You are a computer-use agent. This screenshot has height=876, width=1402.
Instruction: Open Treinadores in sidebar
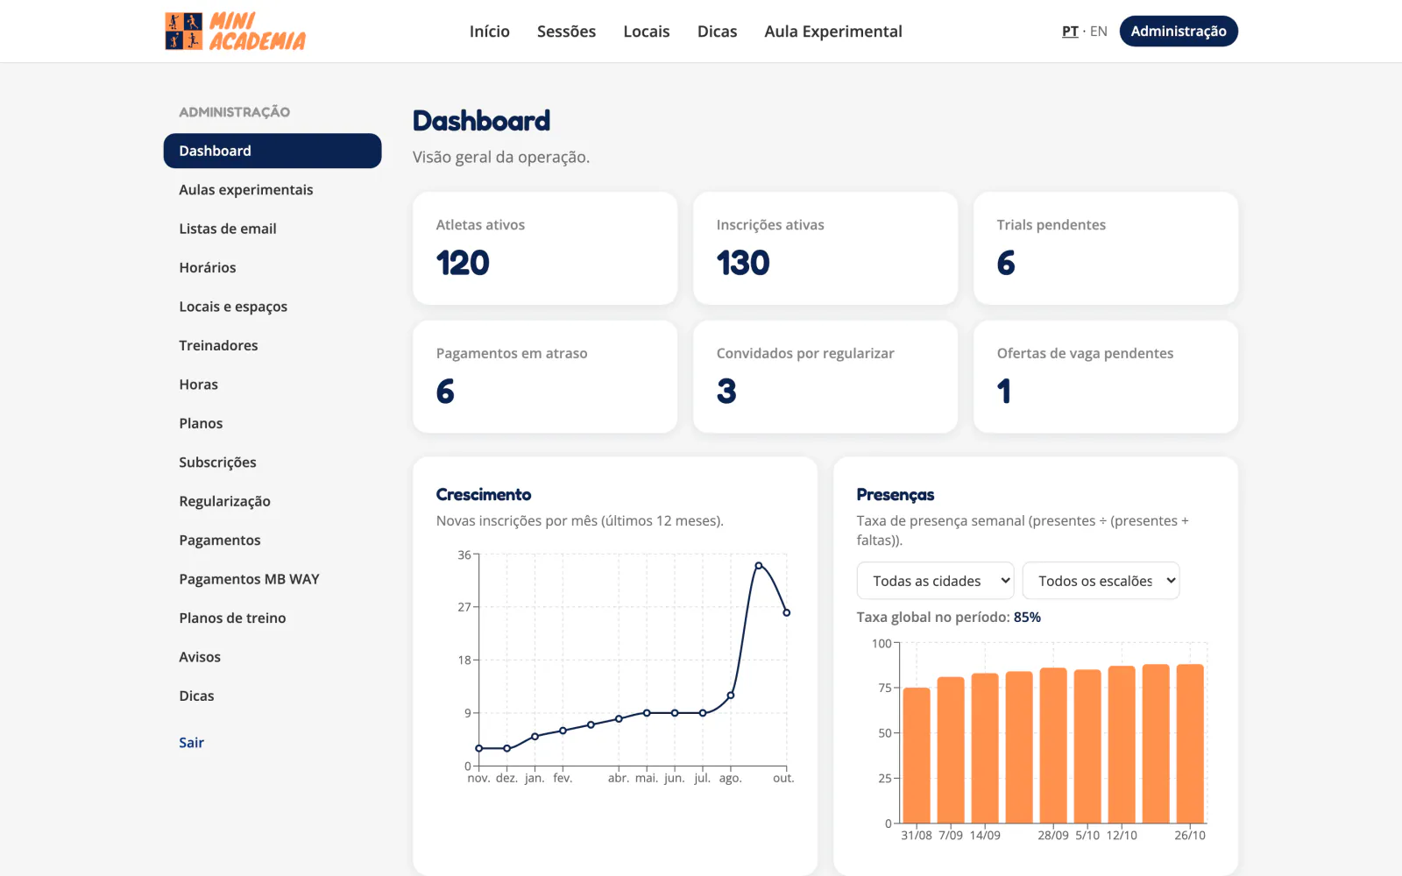click(x=273, y=345)
